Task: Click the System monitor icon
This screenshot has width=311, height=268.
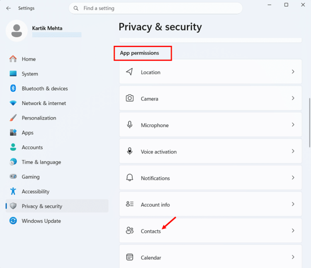Action: [x=13, y=74]
